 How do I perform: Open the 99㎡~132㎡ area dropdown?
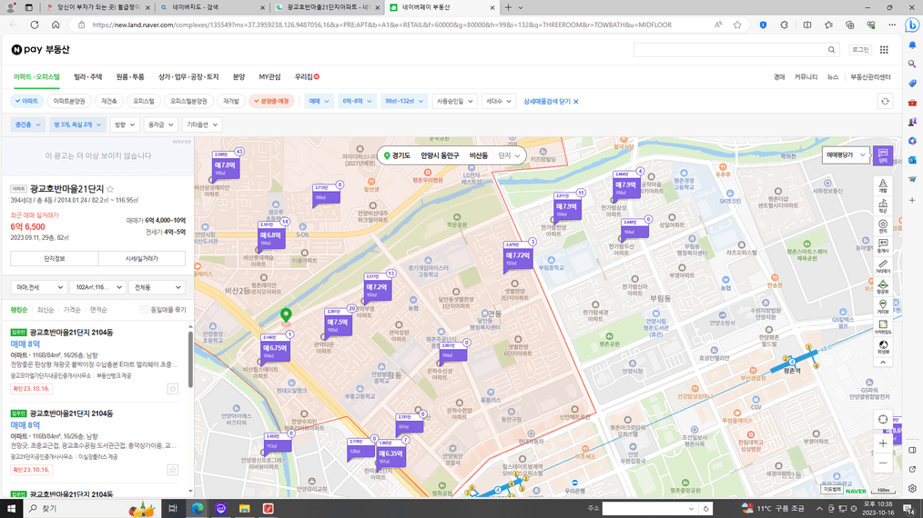pos(404,101)
